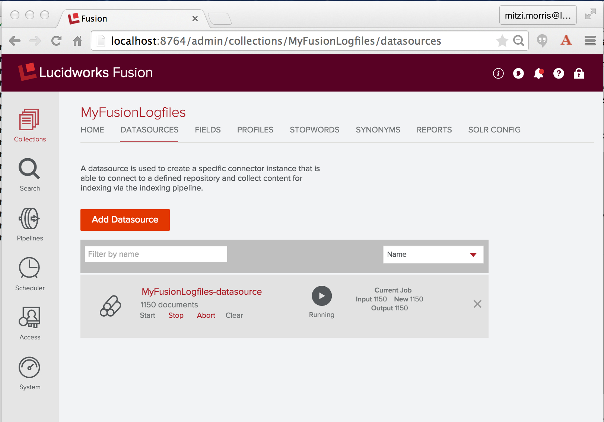Screen dimensions: 604x422
Task: Click the Lucidworks Fusion logo
Action: click(x=85, y=72)
